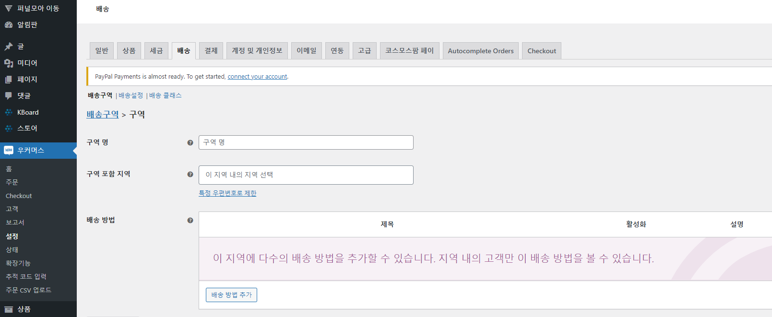Click the 알림판 dashboard icon
The width and height of the screenshot is (772, 317).
pos(9,24)
